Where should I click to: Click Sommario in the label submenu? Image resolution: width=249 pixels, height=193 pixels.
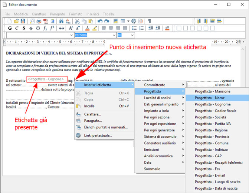(160, 169)
